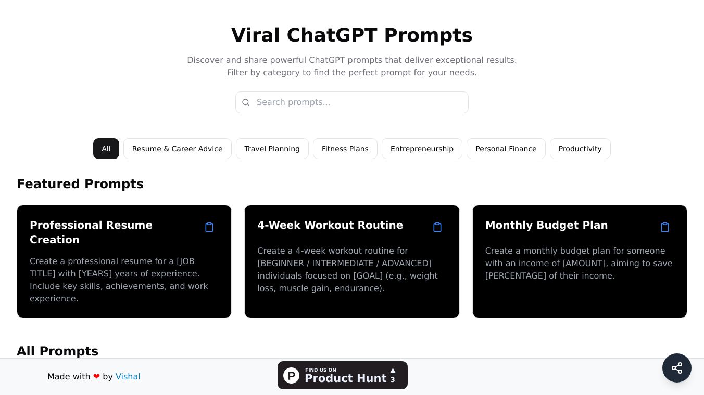Click the floating share icon button
Viewport: 704px width, 395px height.
[x=676, y=368]
